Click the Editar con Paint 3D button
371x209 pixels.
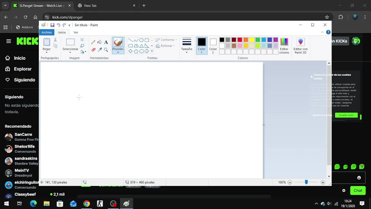pyautogui.click(x=301, y=46)
